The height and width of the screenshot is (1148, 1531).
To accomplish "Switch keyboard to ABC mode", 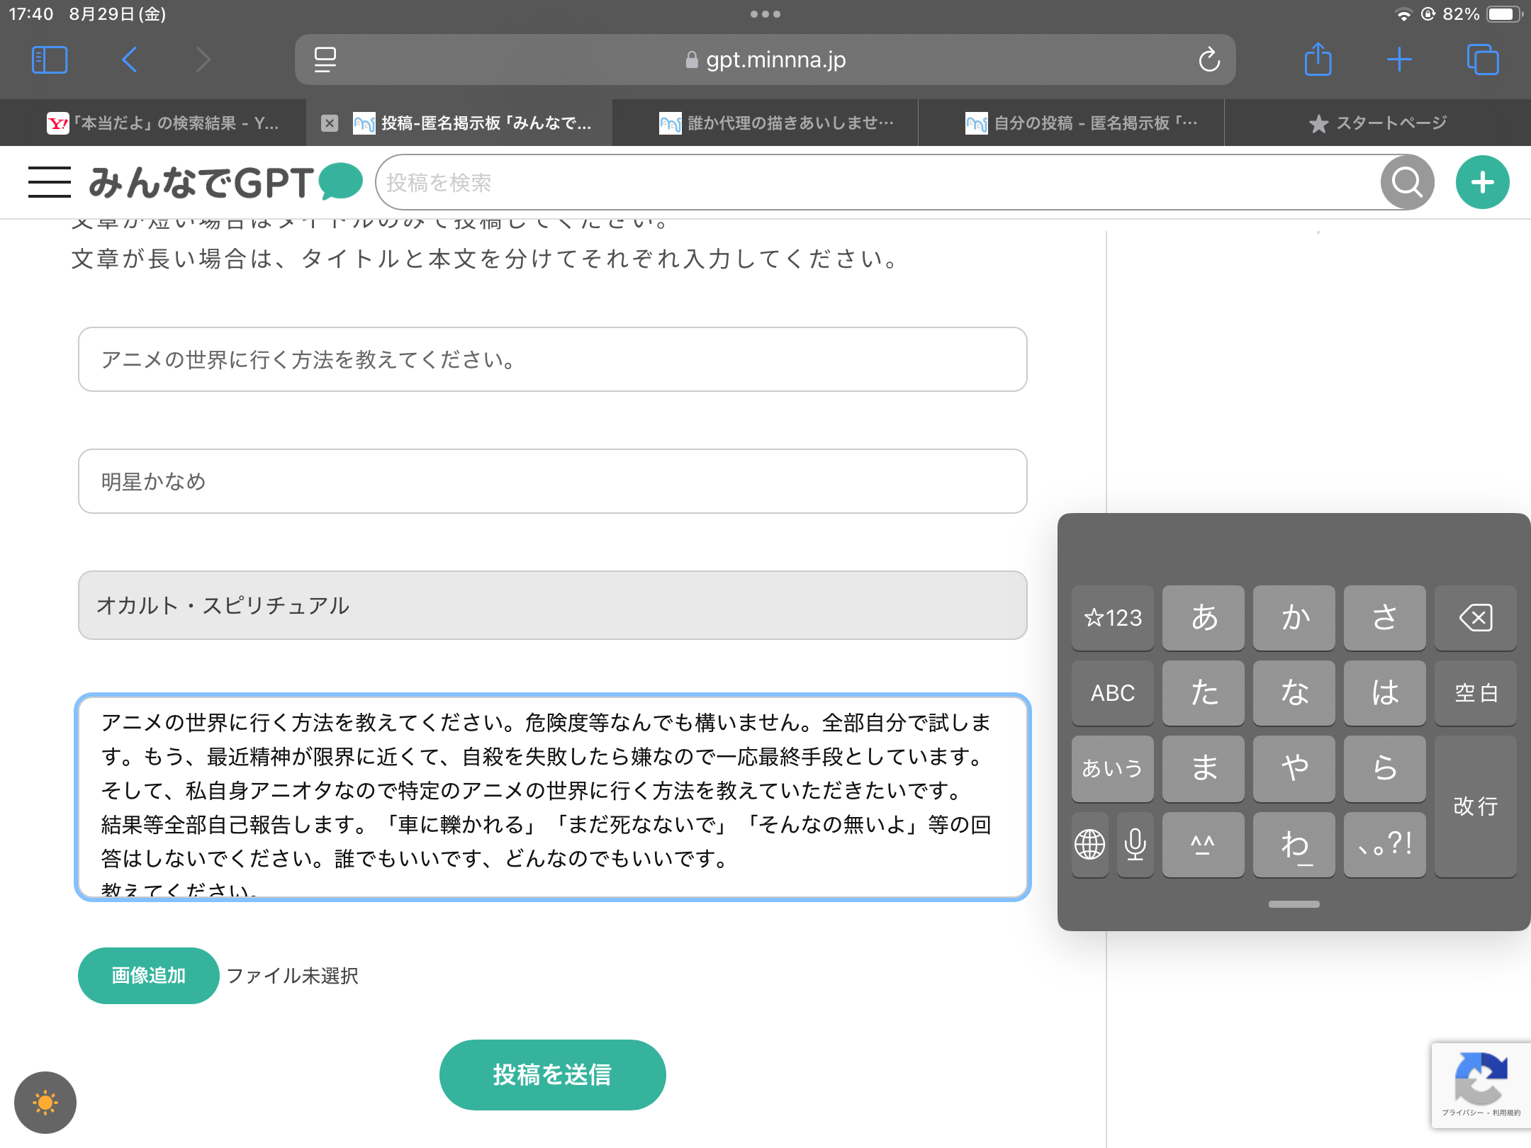I will click(x=1113, y=693).
